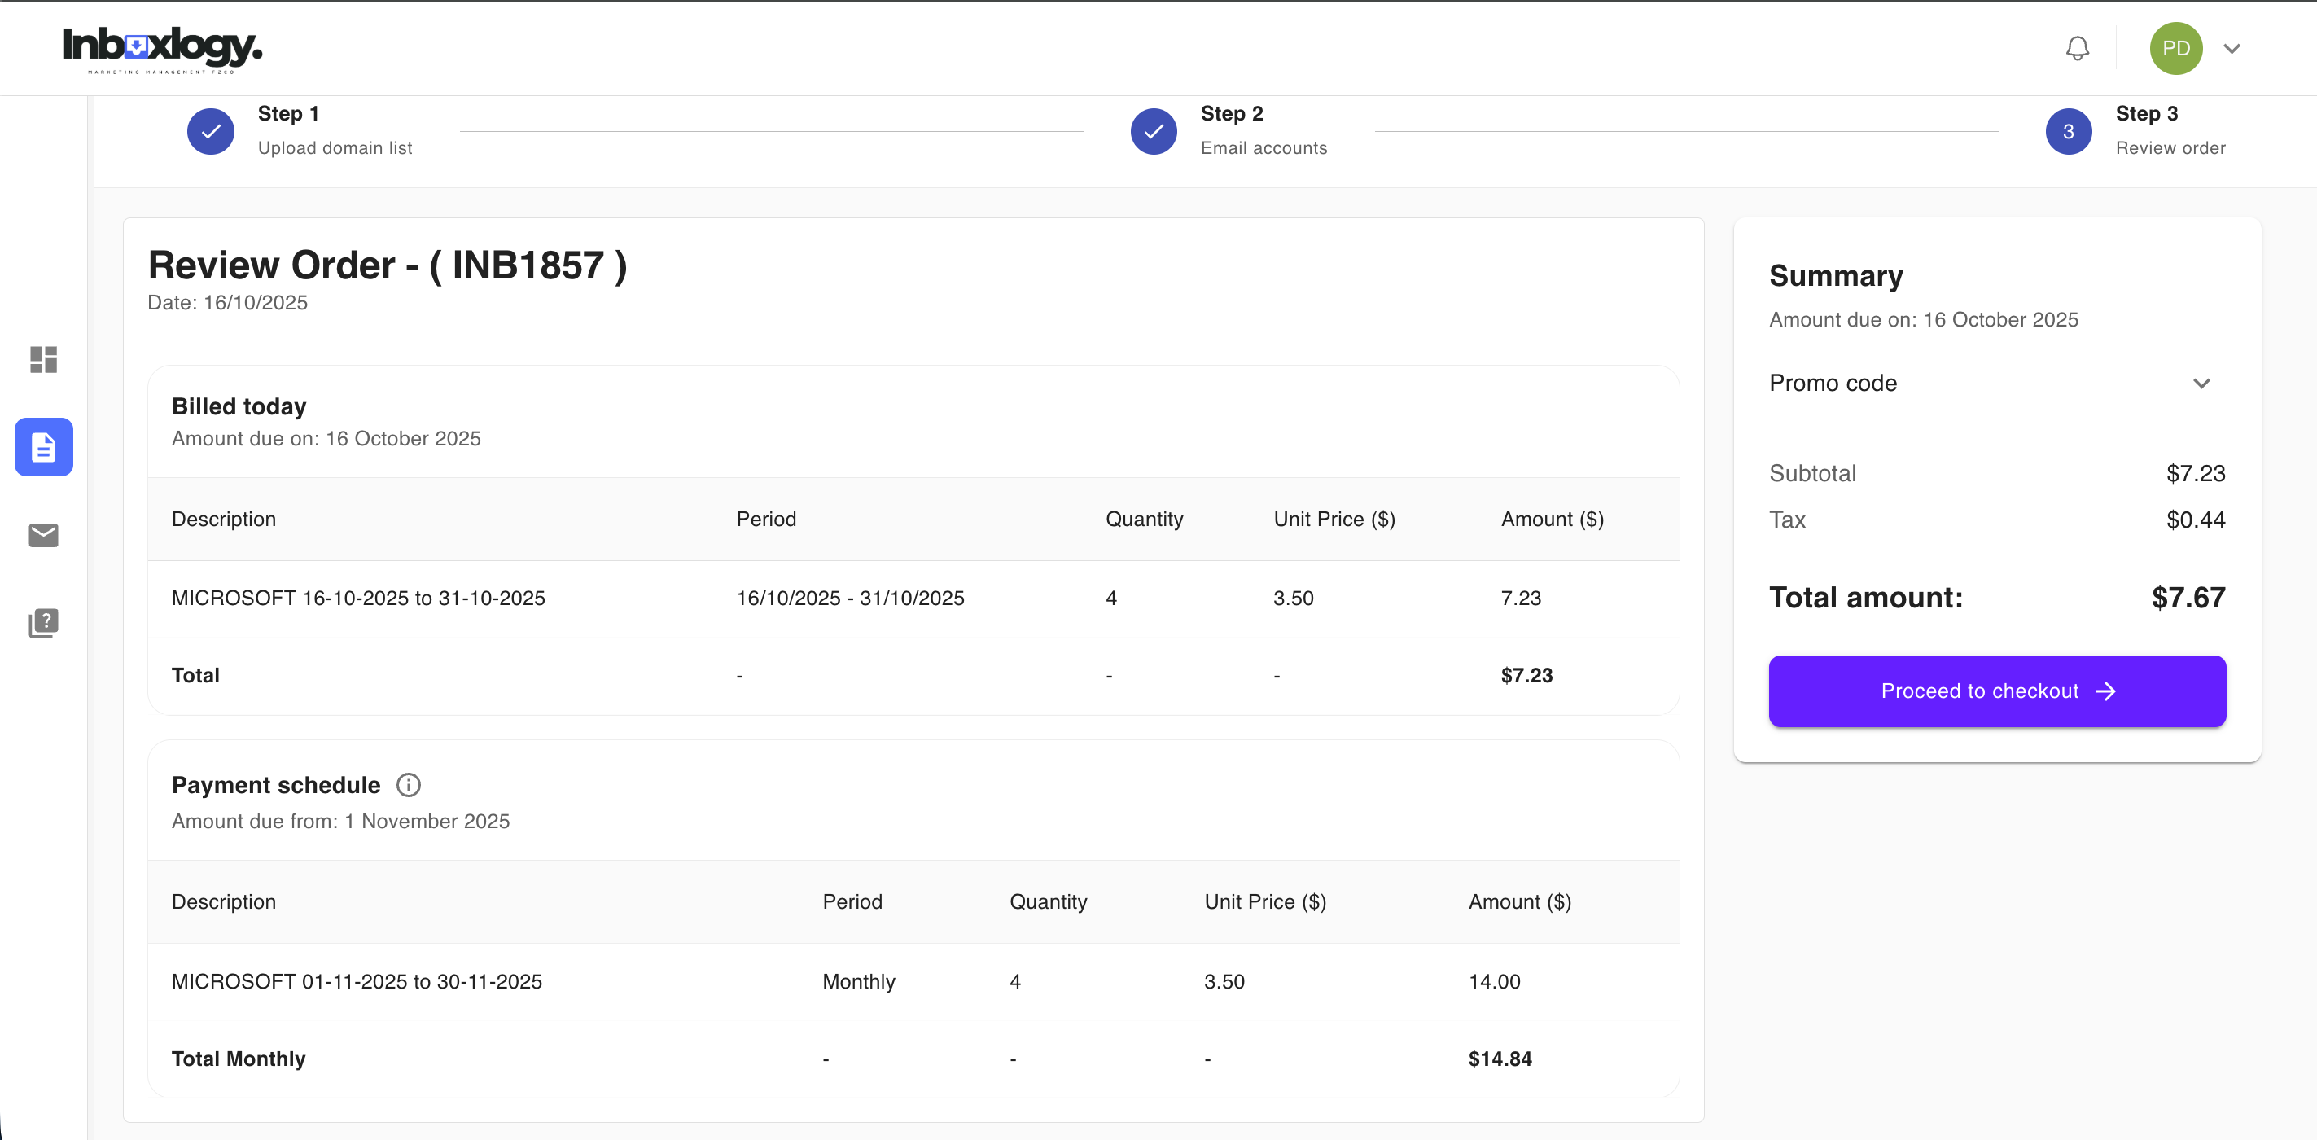Click the Billed today total $7.23

1526,676
